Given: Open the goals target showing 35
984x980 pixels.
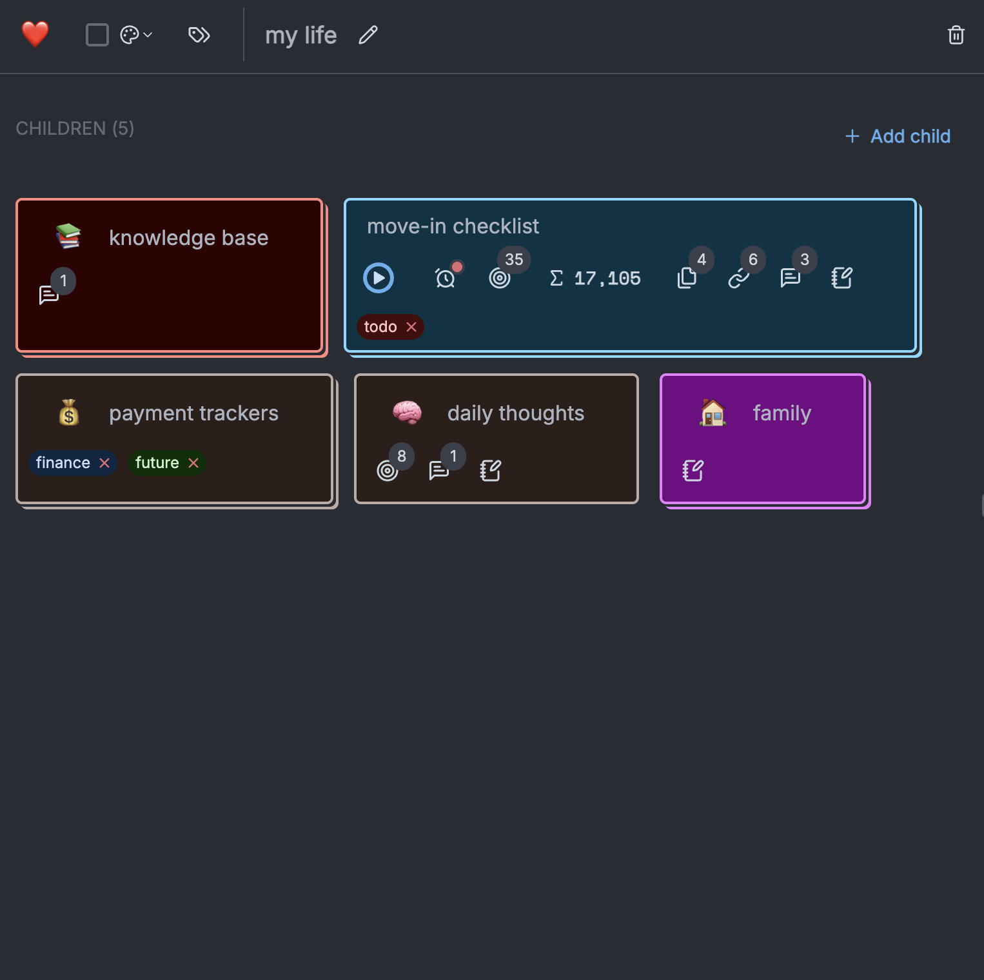Looking at the screenshot, I should coord(500,278).
